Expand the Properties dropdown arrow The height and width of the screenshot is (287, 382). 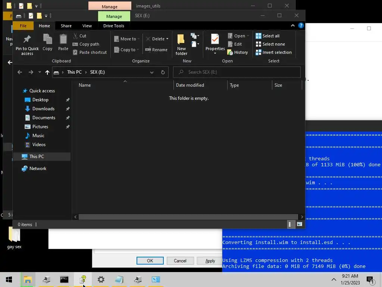tap(215, 53)
